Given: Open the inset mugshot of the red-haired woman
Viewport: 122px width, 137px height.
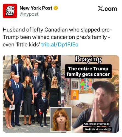Looking at the screenshot, I should pos(61,119).
